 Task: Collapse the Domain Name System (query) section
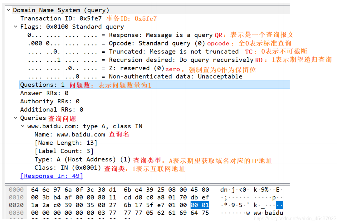coord(8,10)
